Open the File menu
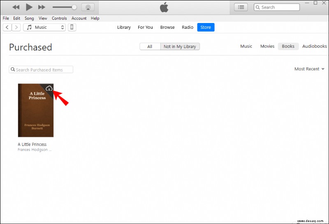 (6, 18)
